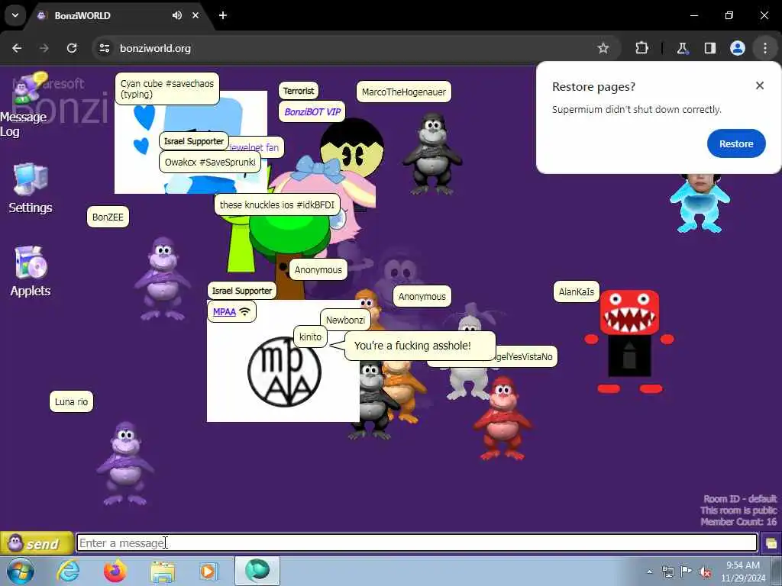Click the send button

(37, 543)
